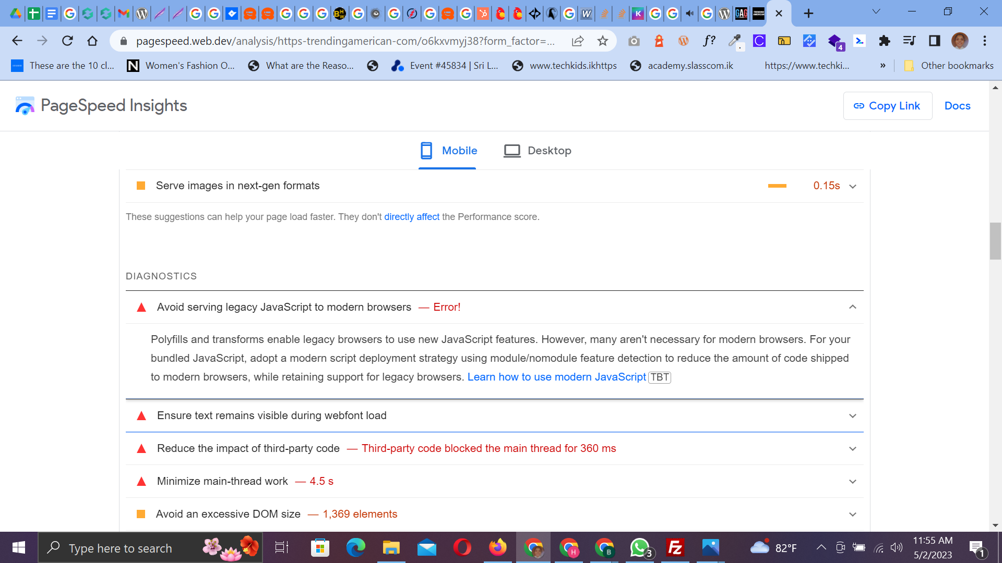This screenshot has width=1002, height=563.
Task: Open a new browser tab
Action: 808,14
